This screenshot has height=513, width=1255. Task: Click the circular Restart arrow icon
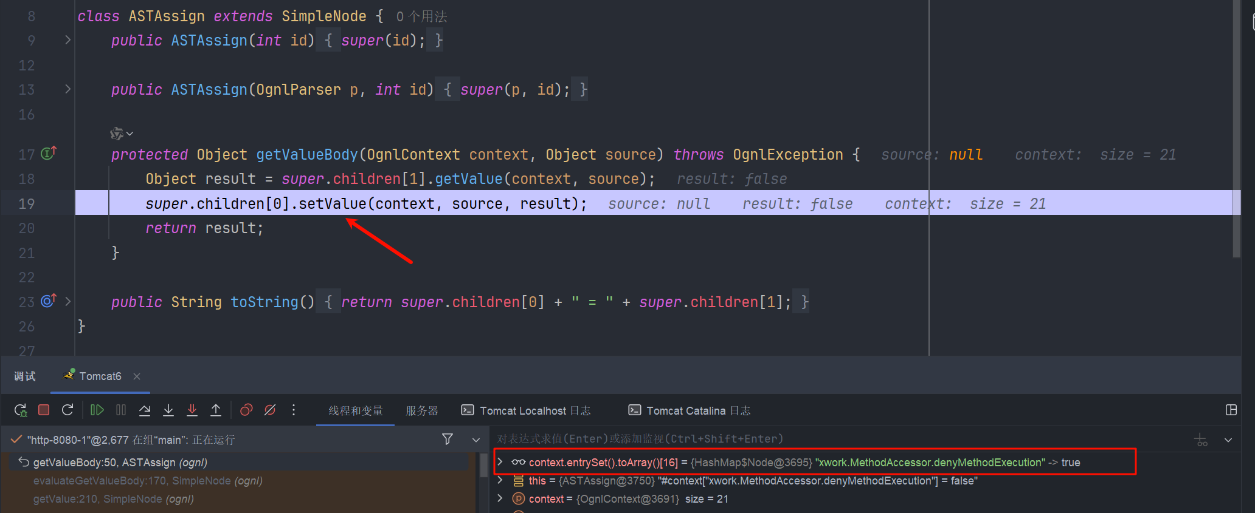coord(67,410)
